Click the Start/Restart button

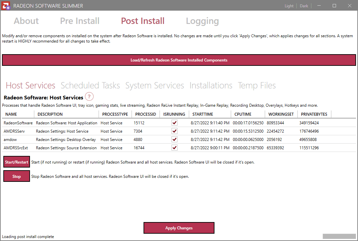(x=16, y=162)
